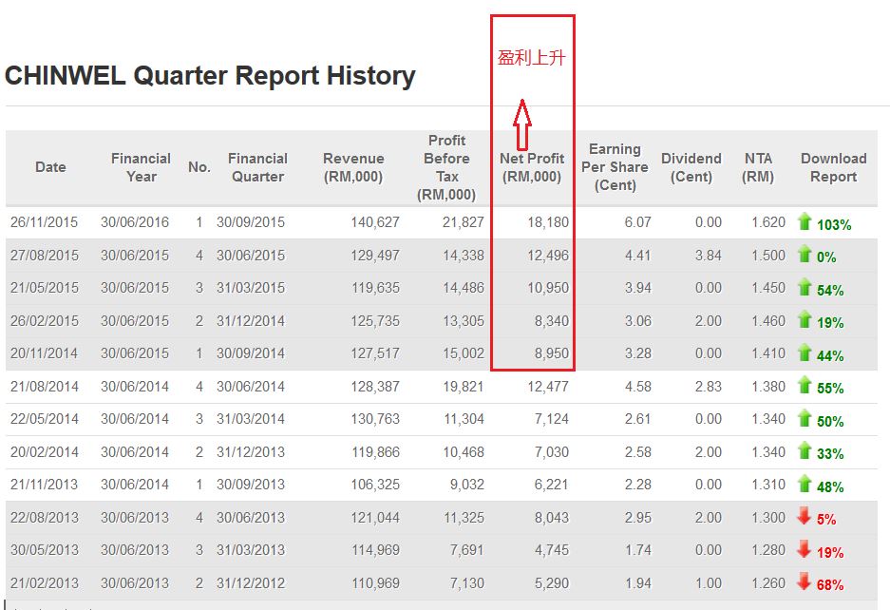Select NTA value 1.620
The width and height of the screenshot is (890, 610).
tap(768, 222)
